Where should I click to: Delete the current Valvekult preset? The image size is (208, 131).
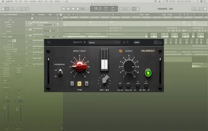(127, 42)
